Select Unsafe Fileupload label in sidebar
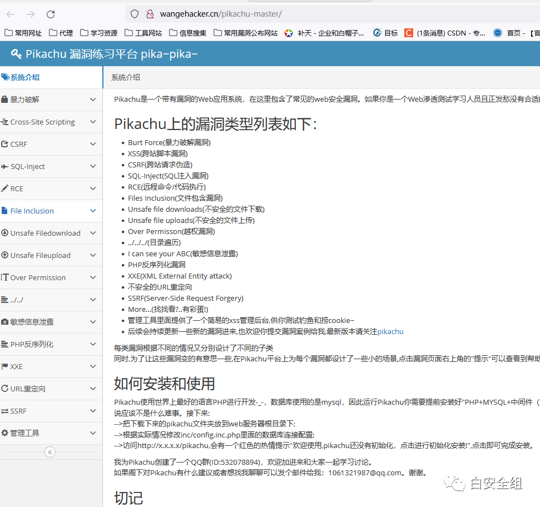Viewport: 540px width, 507px height. coord(41,255)
